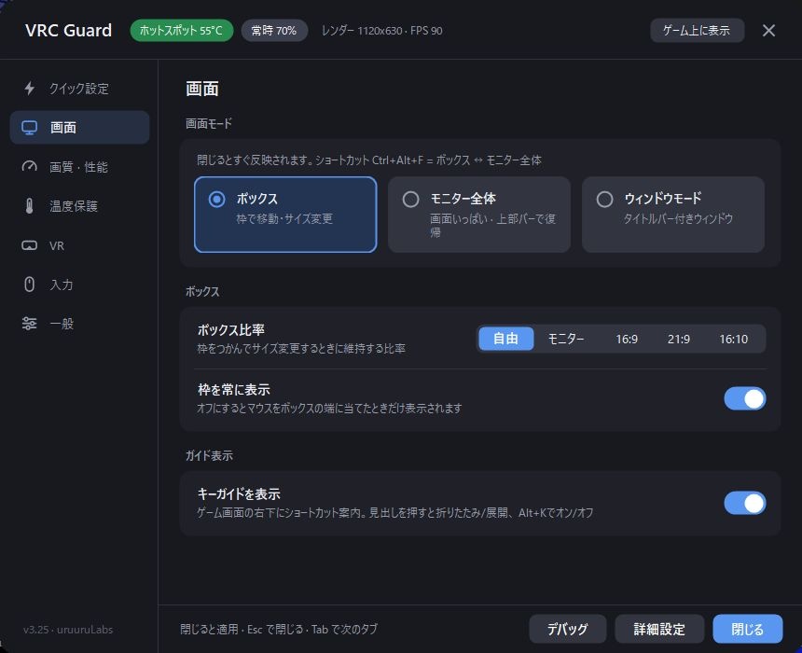Image resolution: width=802 pixels, height=653 pixels.
Task: Click the monitor icon for 画面
Action: (x=29, y=128)
